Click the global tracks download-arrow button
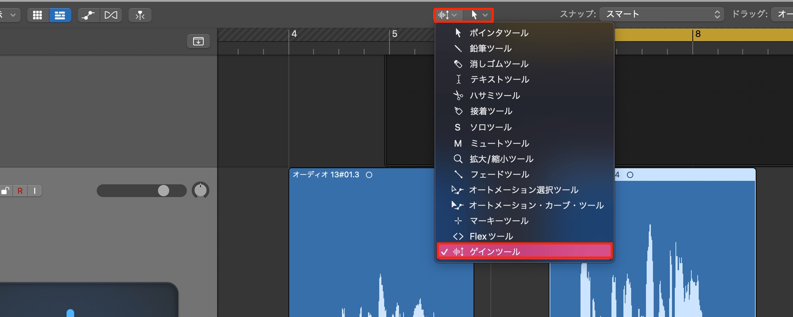Screen dimensions: 793x317 point(198,41)
